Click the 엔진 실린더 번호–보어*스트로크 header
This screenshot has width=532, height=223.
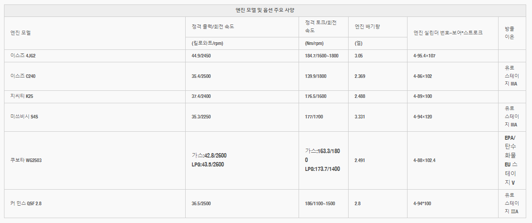click(x=448, y=33)
